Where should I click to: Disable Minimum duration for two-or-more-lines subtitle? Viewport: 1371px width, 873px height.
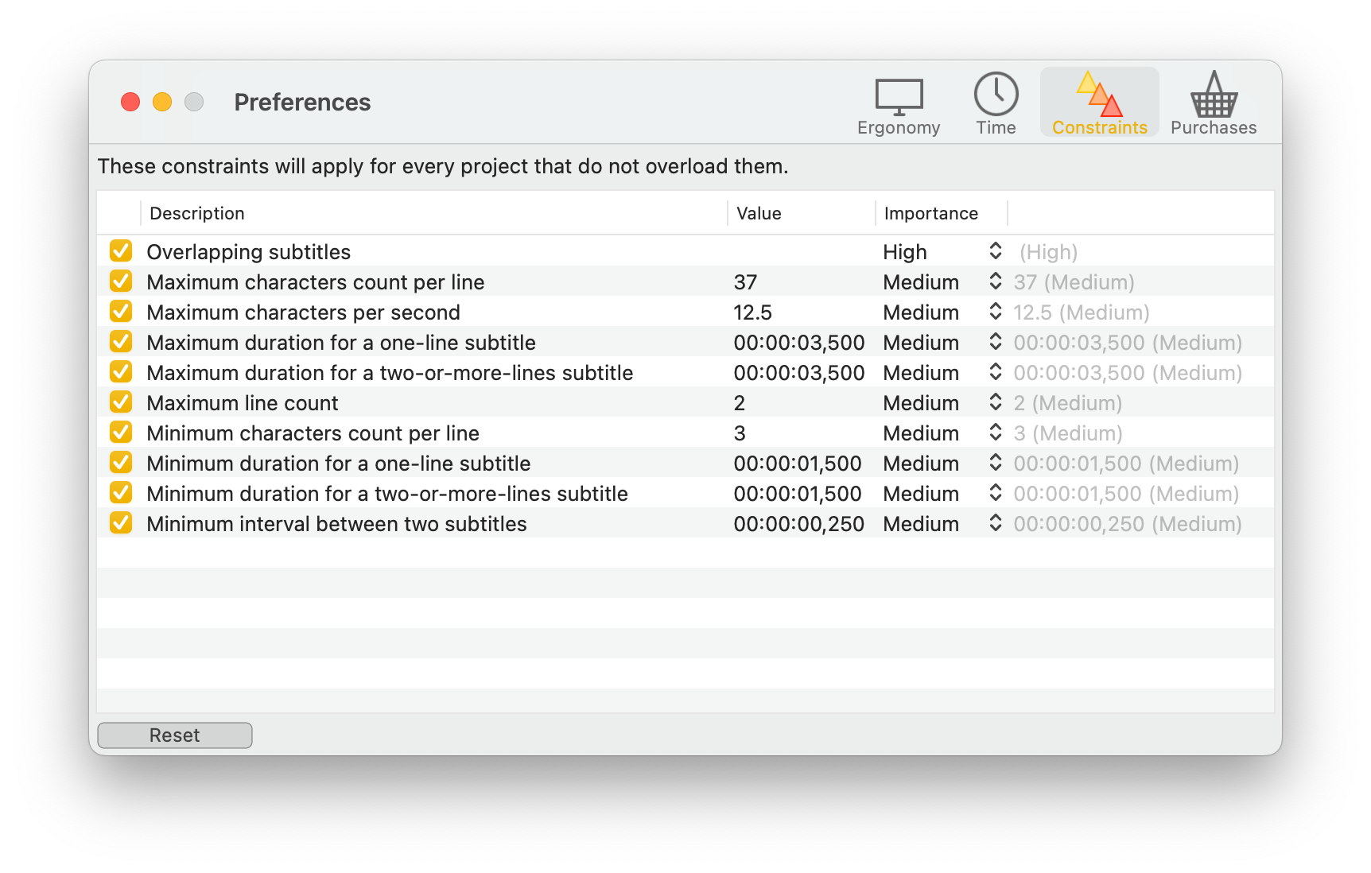(121, 493)
